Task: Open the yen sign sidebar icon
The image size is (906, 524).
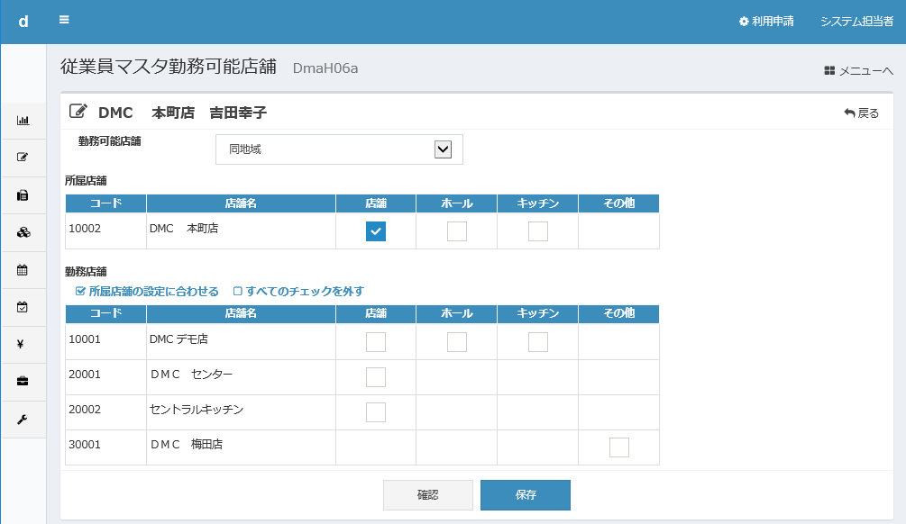Action: (21, 344)
